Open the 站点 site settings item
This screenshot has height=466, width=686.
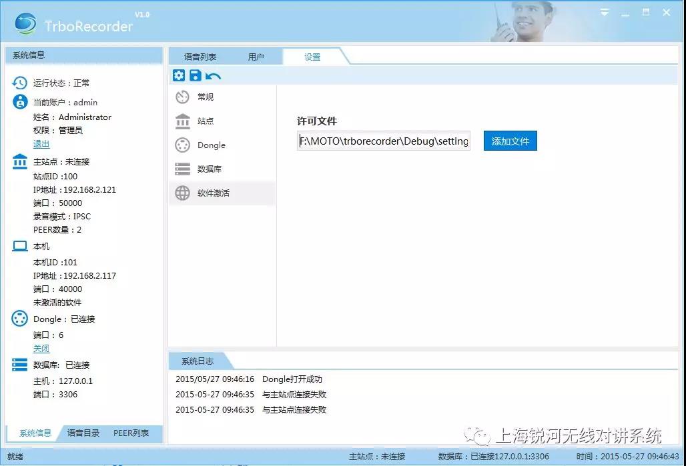point(205,121)
